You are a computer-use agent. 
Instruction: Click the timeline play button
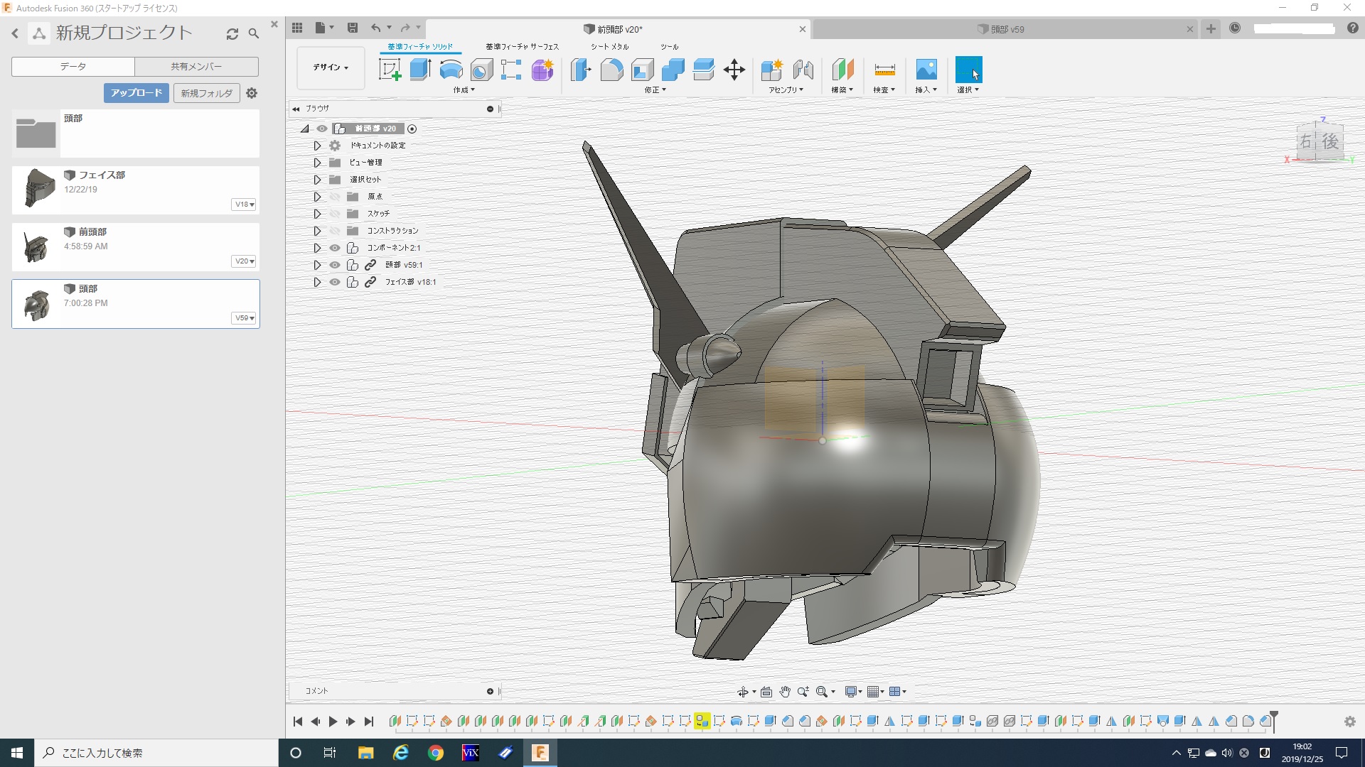tap(333, 722)
